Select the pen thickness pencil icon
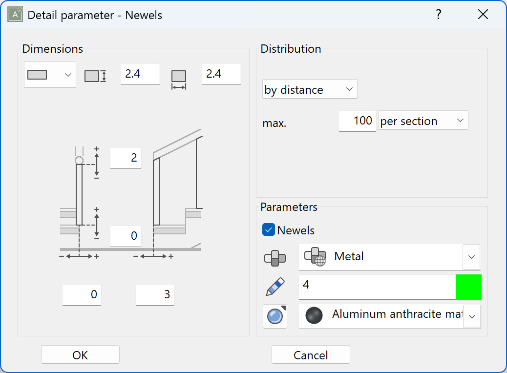The width and height of the screenshot is (507, 373). pyautogui.click(x=275, y=287)
